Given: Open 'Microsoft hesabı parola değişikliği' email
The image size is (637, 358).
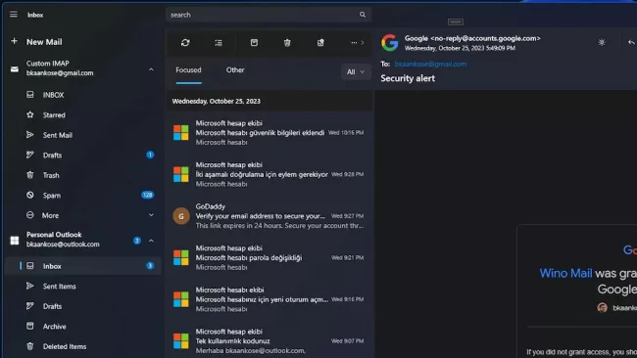Looking at the screenshot, I should click(269, 258).
